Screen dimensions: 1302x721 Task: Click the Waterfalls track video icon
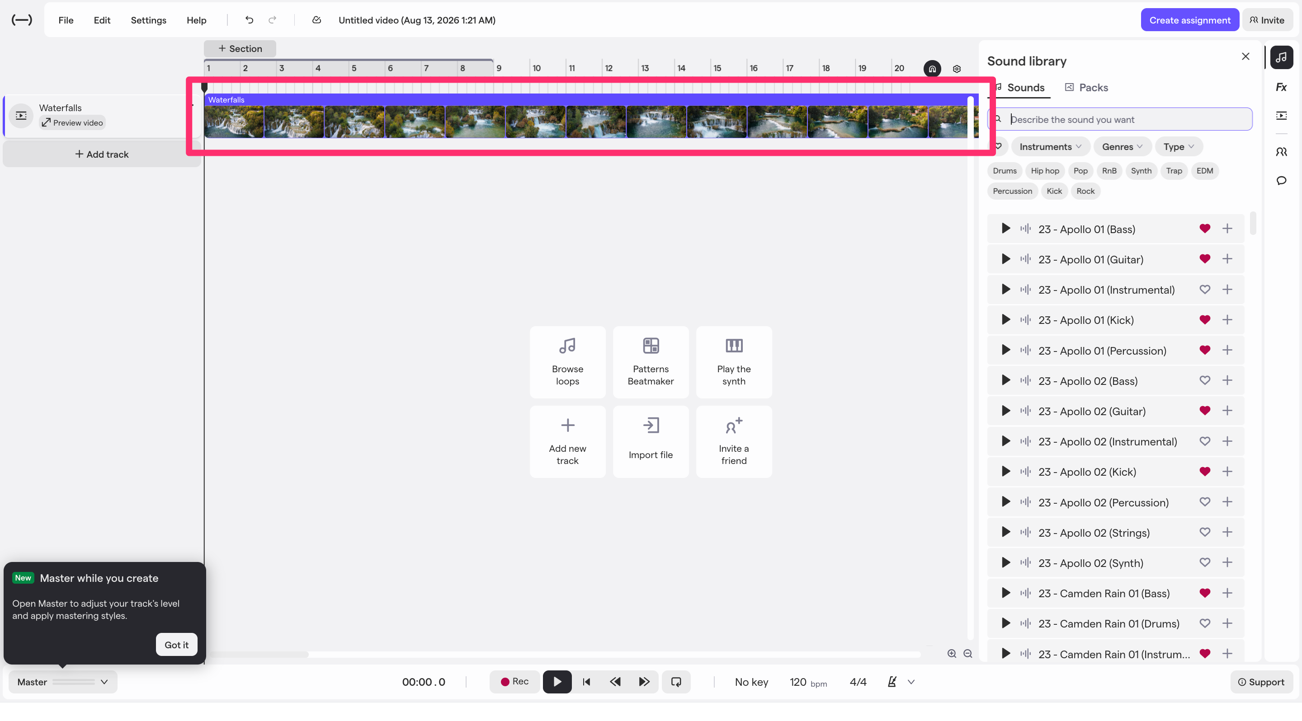tap(21, 116)
